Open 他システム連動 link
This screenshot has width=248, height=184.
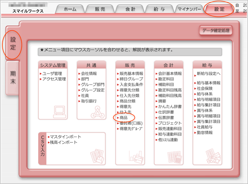click(168, 140)
